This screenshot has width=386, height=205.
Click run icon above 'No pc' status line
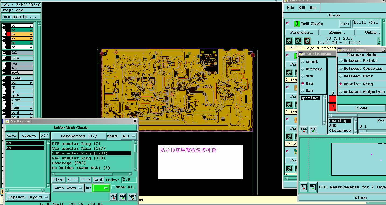click(289, 136)
